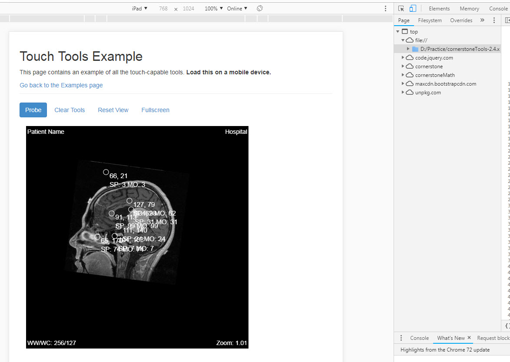Switch to the Memory panel tab
The image size is (510, 362).
click(469, 8)
